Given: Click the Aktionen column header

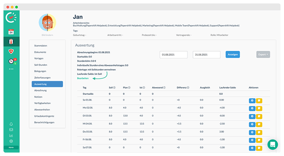Looking at the screenshot, I should click(253, 87).
